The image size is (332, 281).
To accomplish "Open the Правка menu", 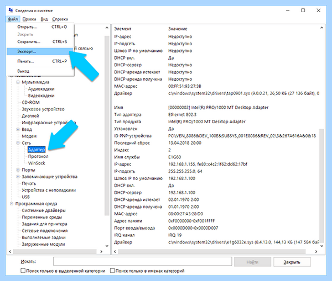I will (x=29, y=19).
